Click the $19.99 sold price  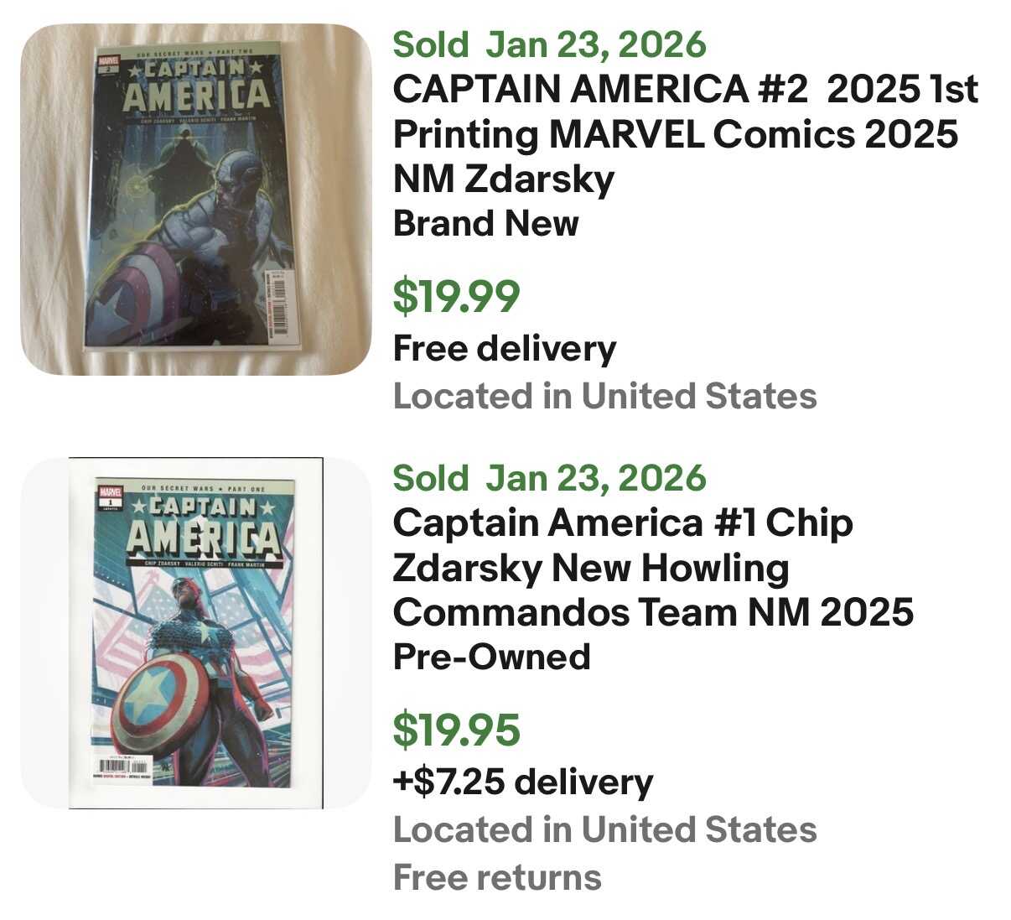(x=456, y=296)
